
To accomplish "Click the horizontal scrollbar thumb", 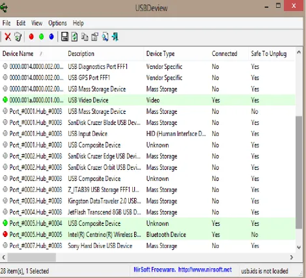I will click(32, 257).
